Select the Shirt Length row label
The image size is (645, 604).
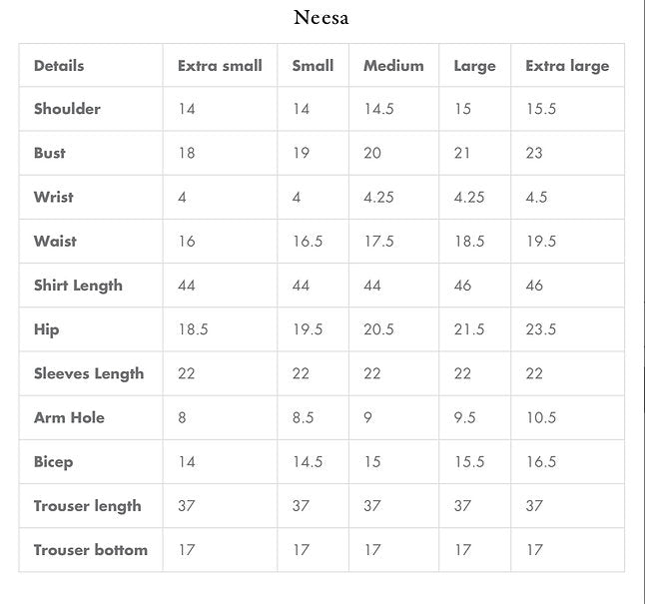(x=78, y=286)
